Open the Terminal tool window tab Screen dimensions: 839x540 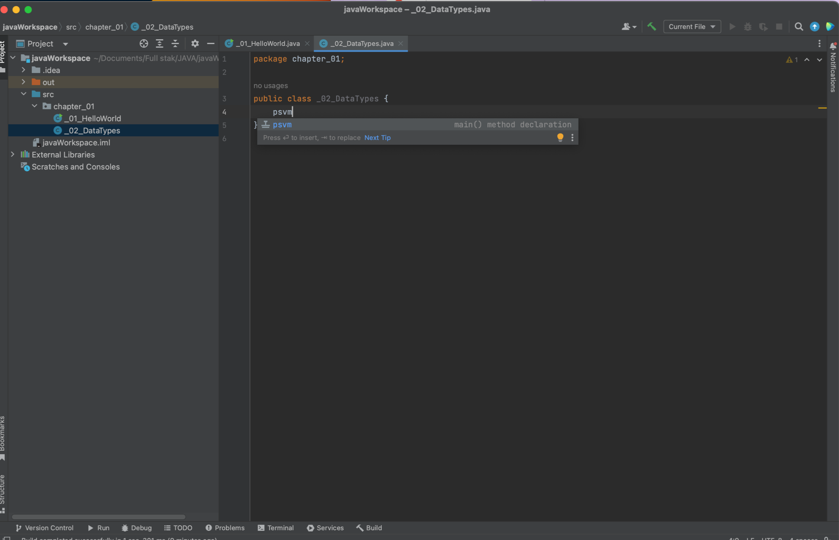(x=276, y=528)
